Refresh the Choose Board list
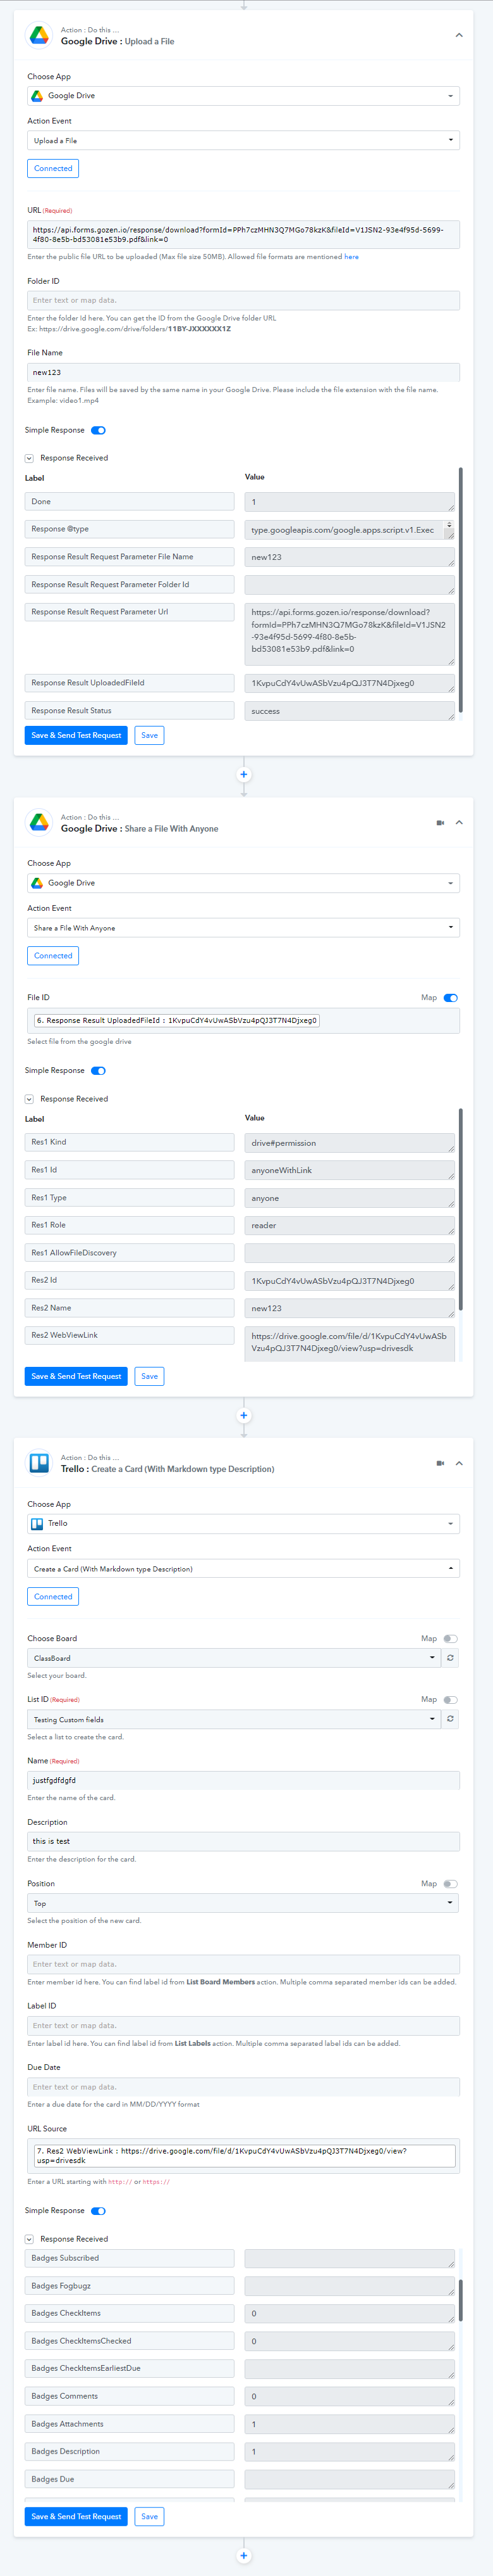Viewport: 493px width, 2576px height. tap(450, 1658)
